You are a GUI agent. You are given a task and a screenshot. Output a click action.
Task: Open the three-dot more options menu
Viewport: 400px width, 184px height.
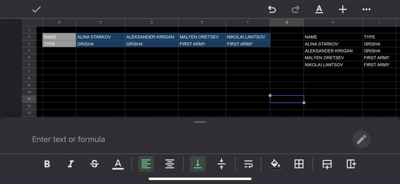click(366, 10)
